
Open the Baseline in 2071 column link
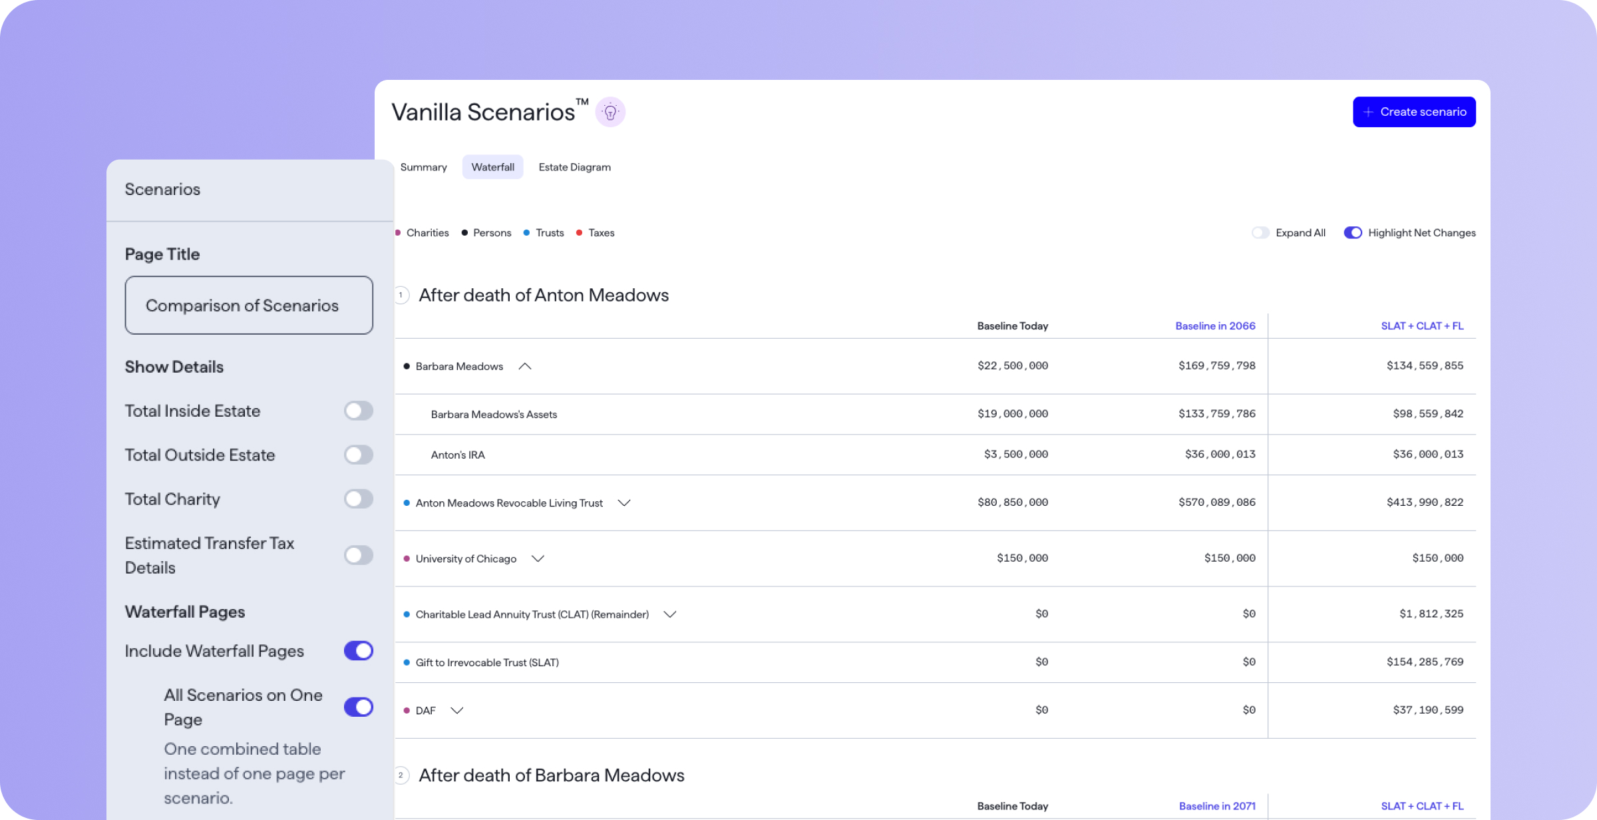tap(1217, 806)
